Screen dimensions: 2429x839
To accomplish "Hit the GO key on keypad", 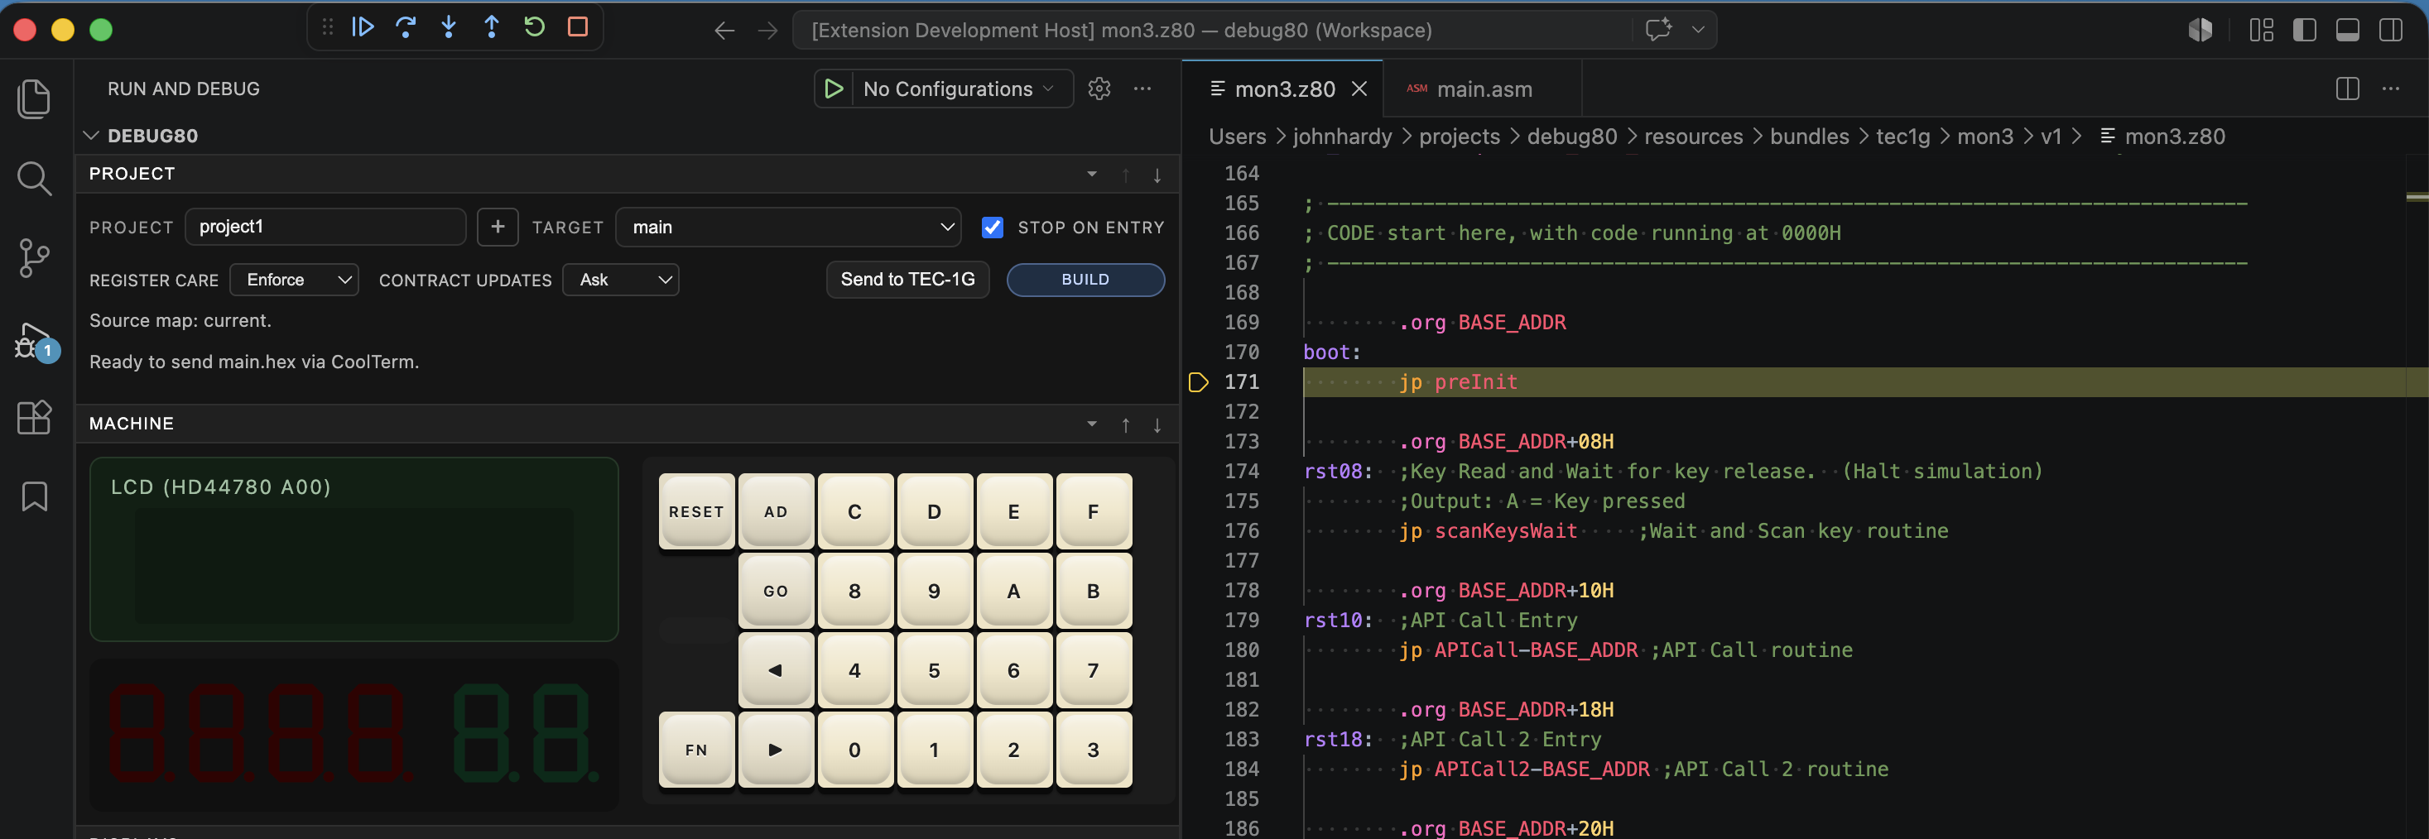I will pyautogui.click(x=776, y=591).
